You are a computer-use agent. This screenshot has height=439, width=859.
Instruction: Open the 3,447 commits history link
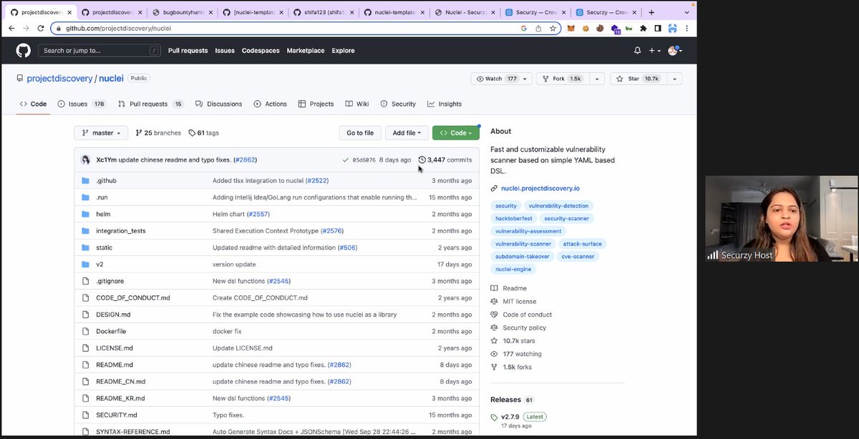[445, 160]
